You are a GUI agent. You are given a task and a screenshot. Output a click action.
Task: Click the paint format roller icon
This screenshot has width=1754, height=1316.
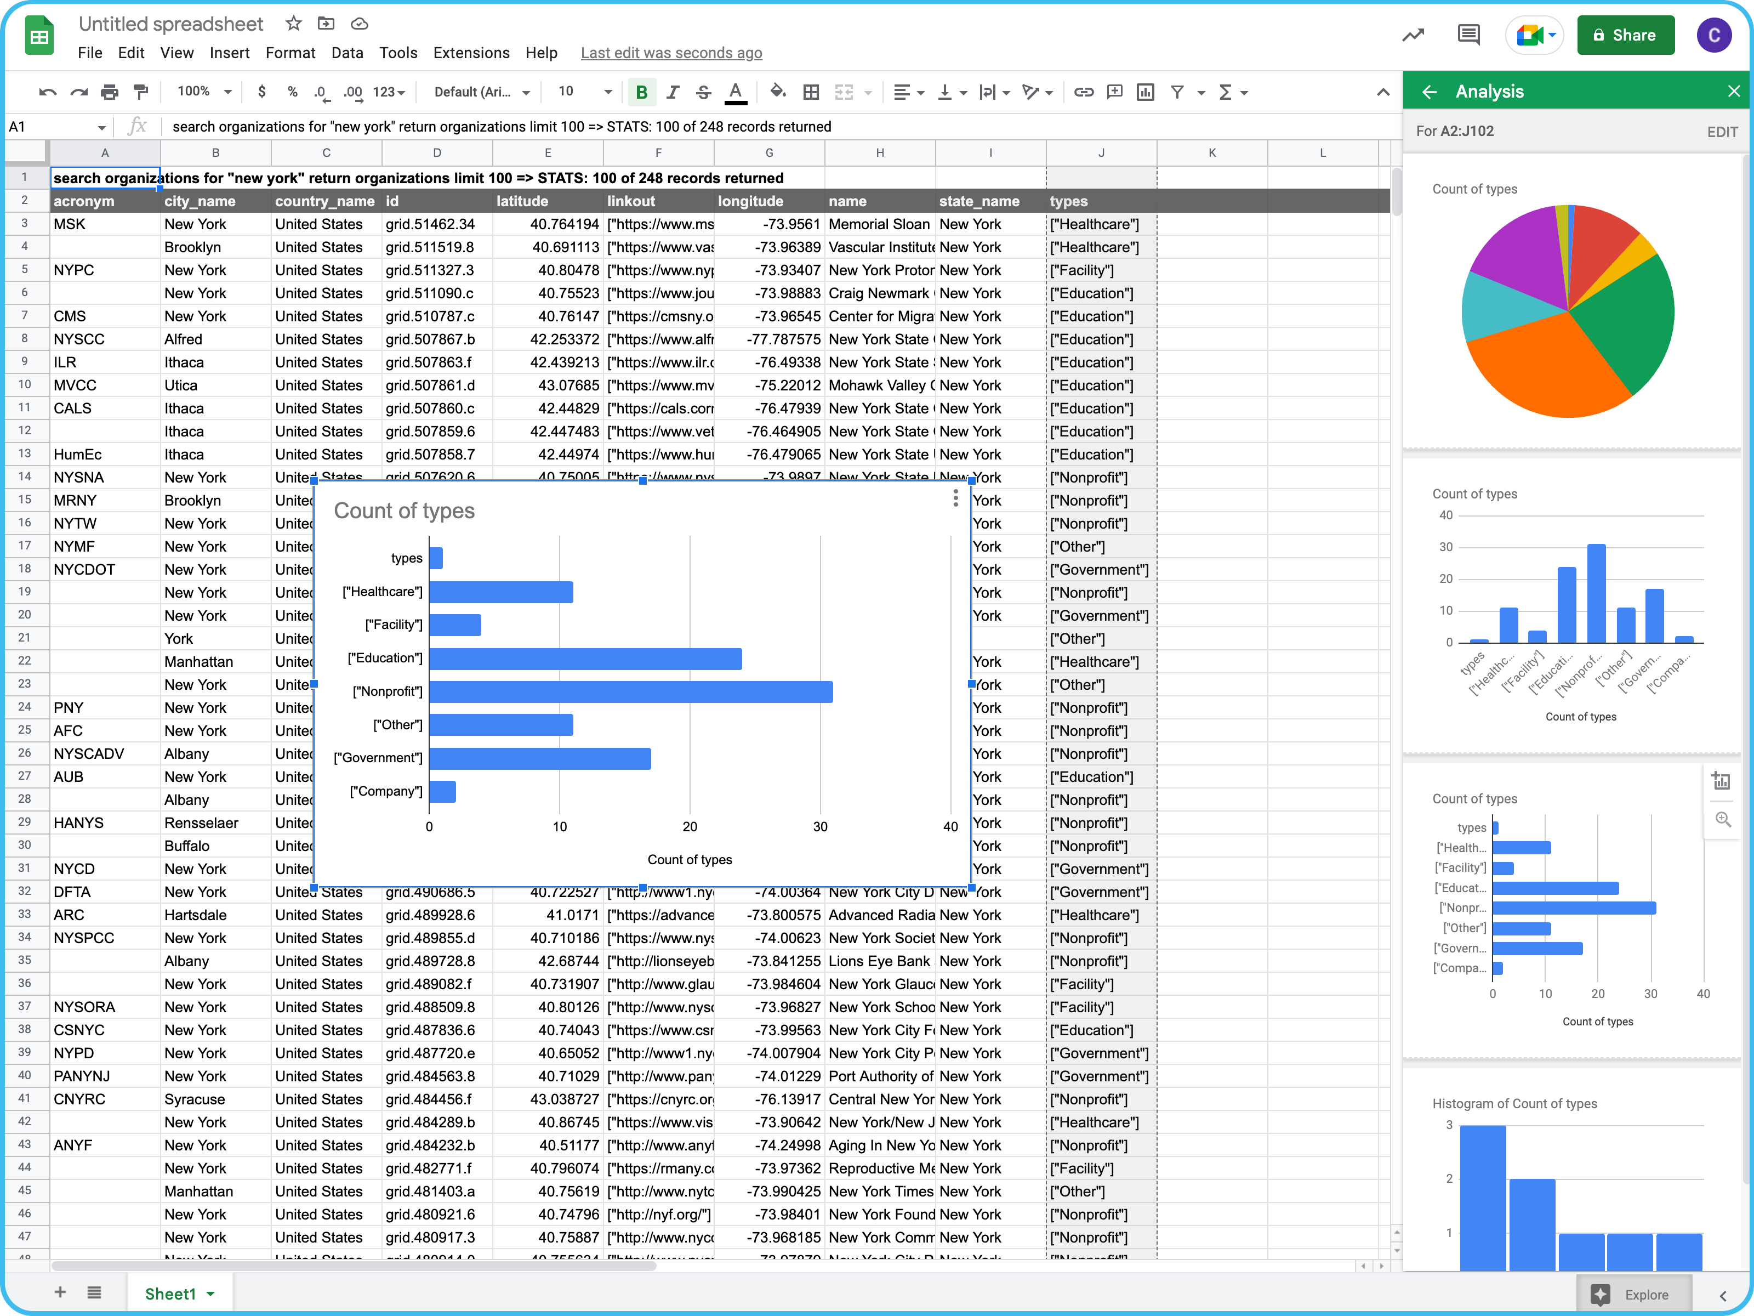tap(141, 92)
